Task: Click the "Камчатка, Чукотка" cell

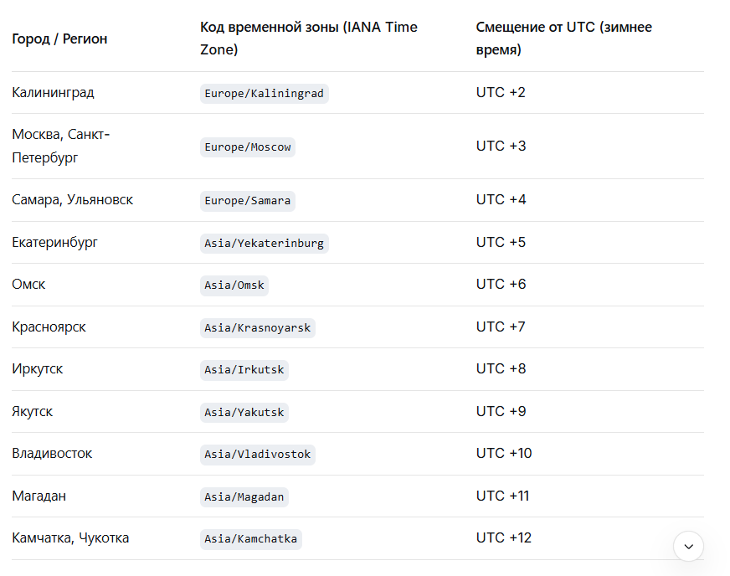Action: click(x=70, y=538)
